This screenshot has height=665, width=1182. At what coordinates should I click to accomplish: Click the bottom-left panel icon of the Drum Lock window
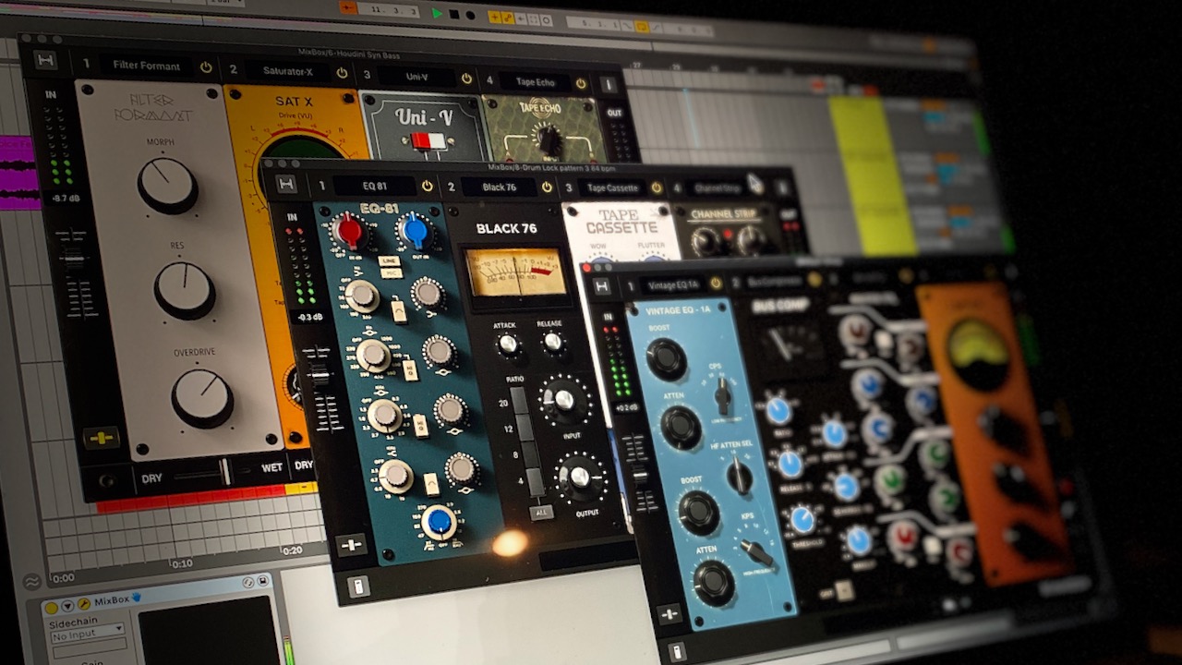tap(357, 586)
